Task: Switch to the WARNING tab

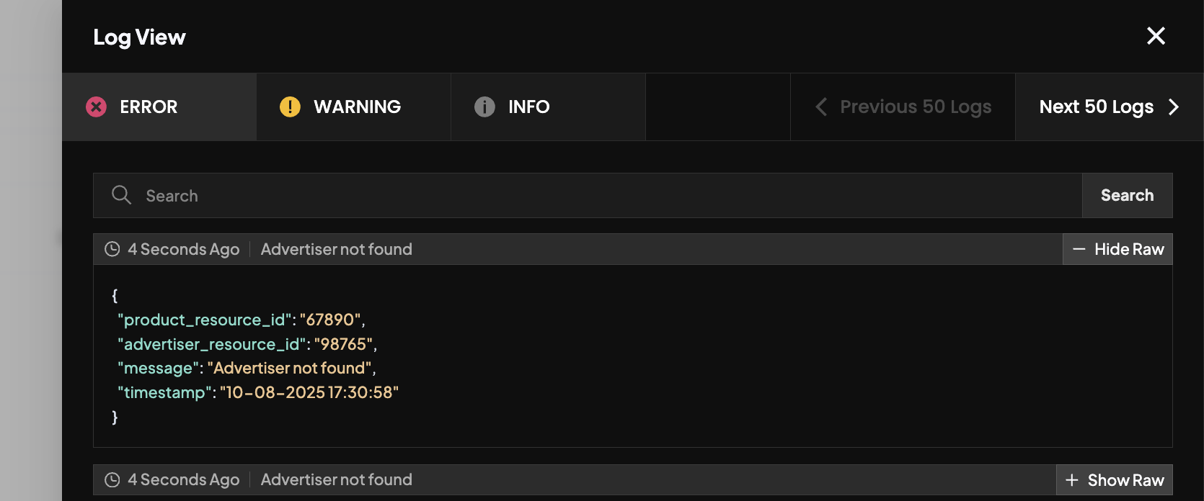Action: 357,107
